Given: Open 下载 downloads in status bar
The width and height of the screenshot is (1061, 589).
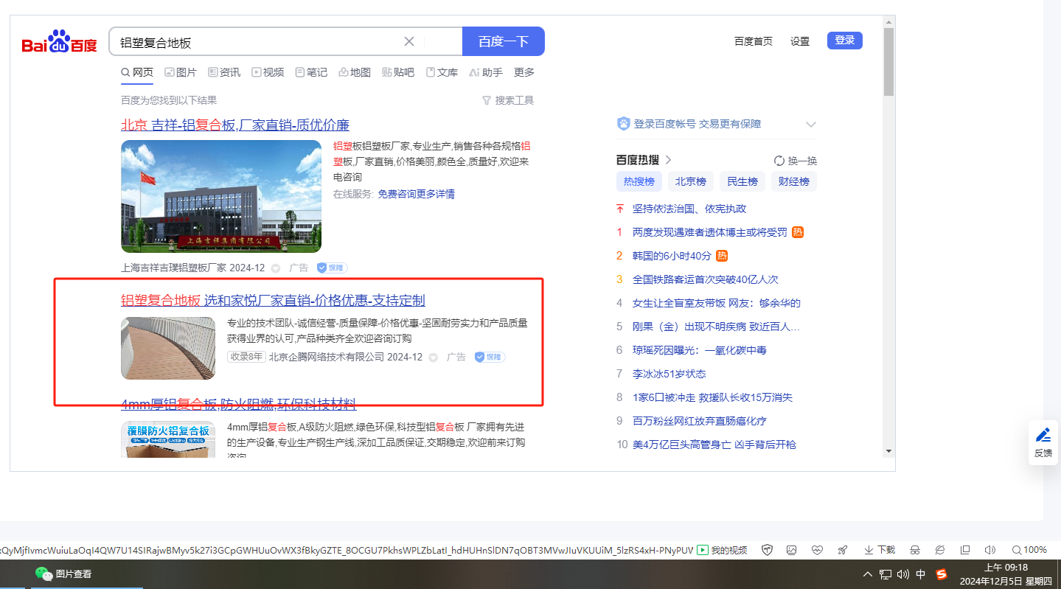Looking at the screenshot, I should [x=880, y=550].
